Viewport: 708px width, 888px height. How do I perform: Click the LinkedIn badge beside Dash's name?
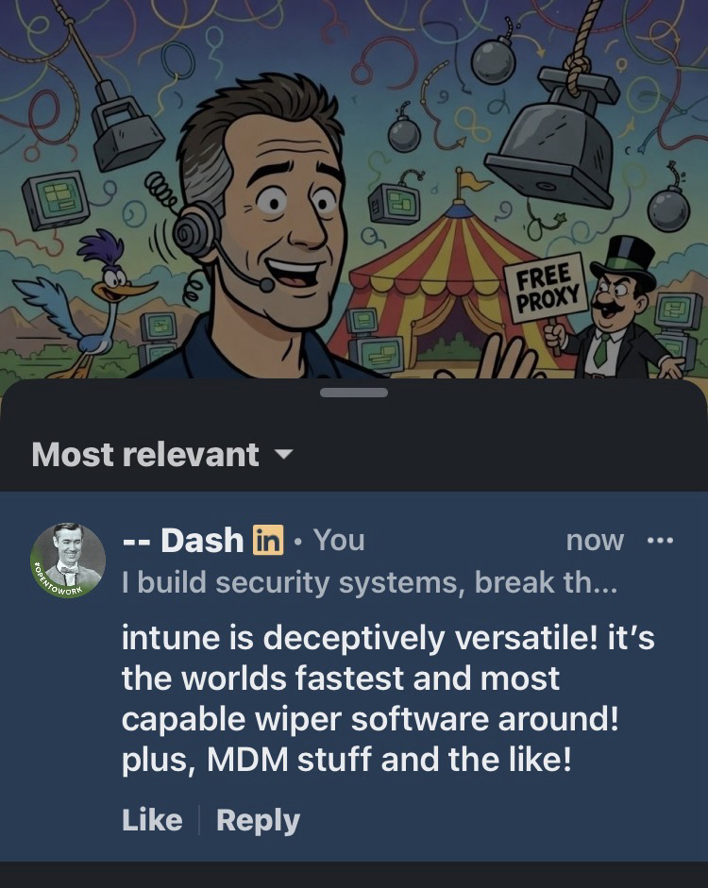pos(267,540)
